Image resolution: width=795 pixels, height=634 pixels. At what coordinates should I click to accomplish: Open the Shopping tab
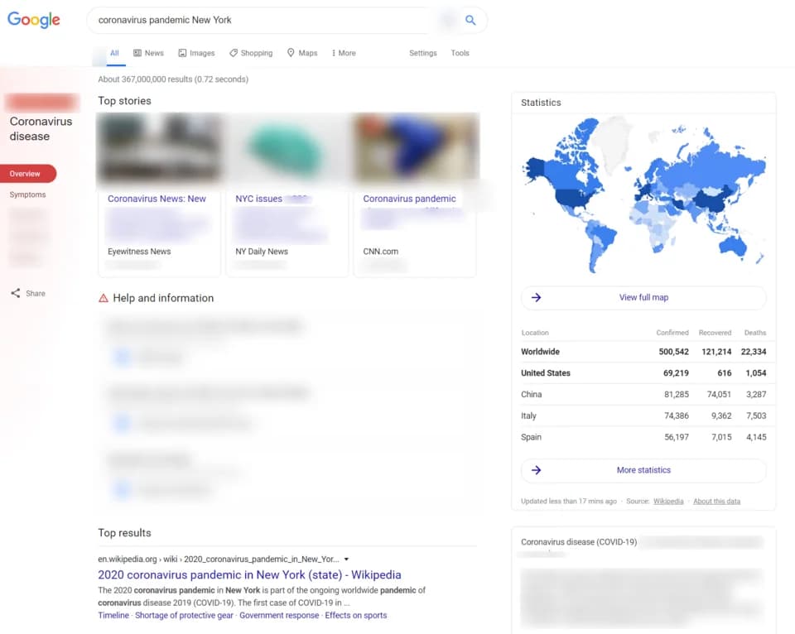[251, 53]
